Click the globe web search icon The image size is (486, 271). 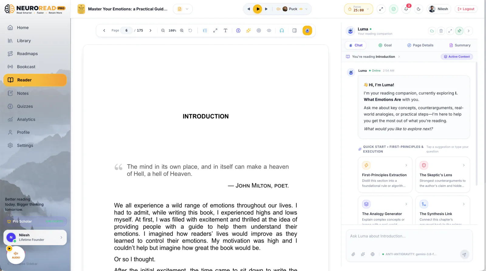click(x=373, y=254)
